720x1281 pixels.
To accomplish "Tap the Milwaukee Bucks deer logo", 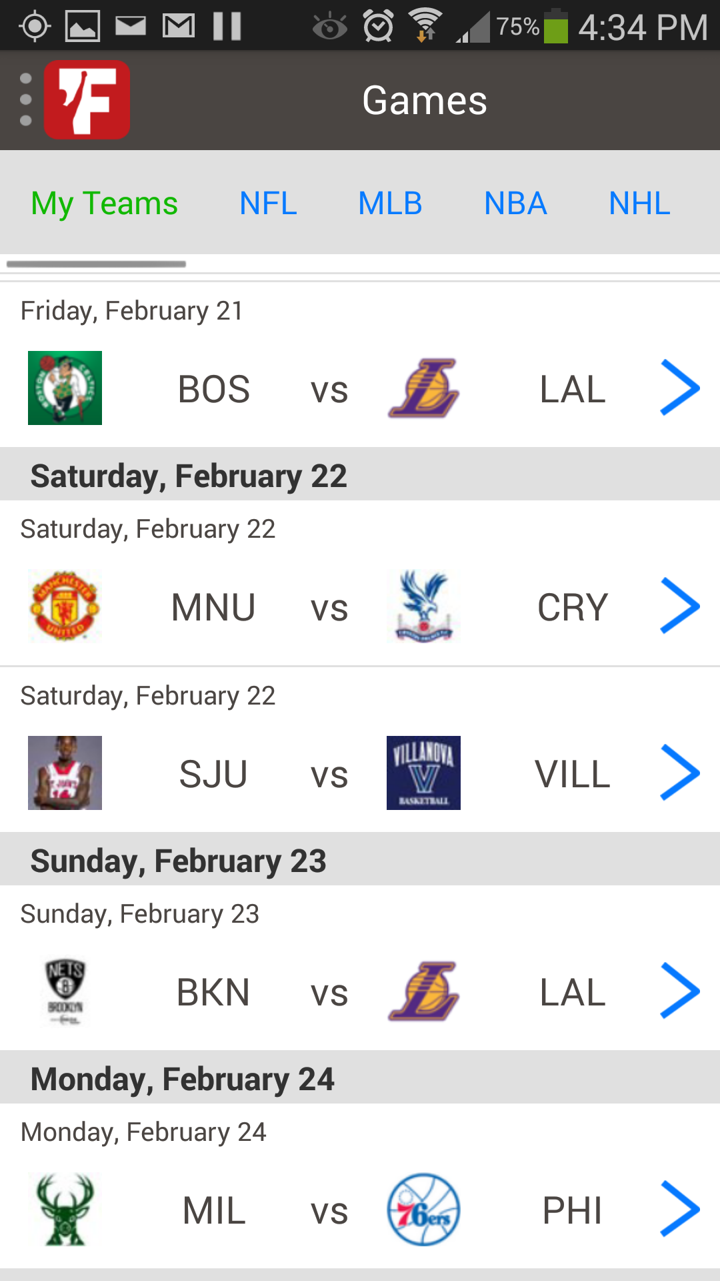I will click(65, 1209).
